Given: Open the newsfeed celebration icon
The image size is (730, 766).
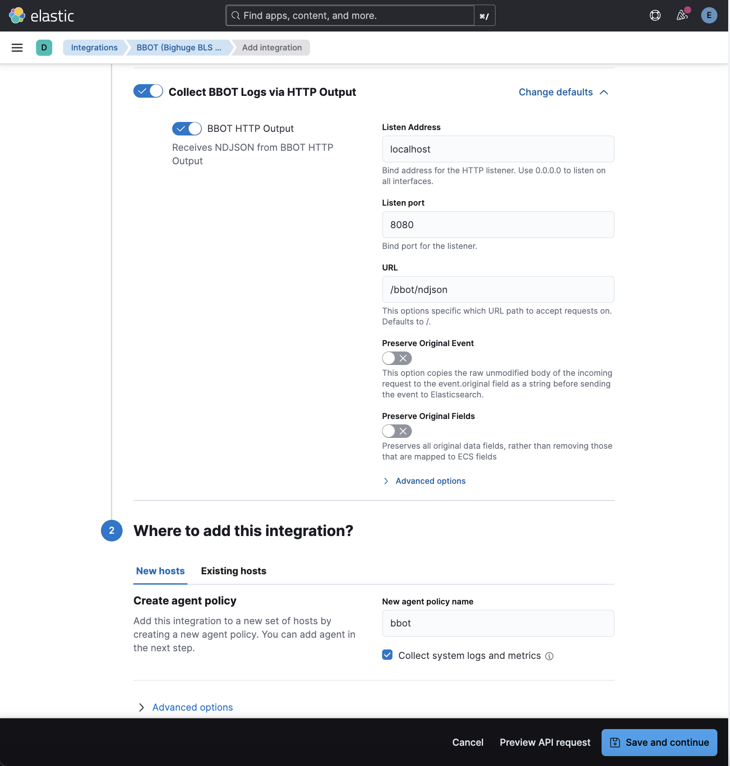Looking at the screenshot, I should [x=682, y=16].
